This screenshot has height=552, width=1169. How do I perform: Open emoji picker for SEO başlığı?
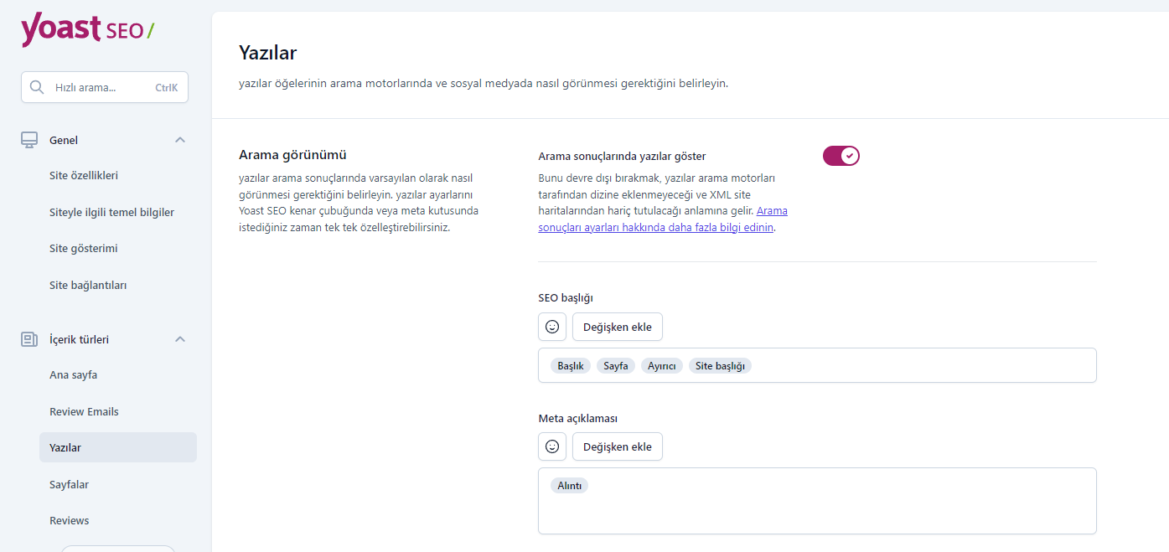(x=552, y=327)
